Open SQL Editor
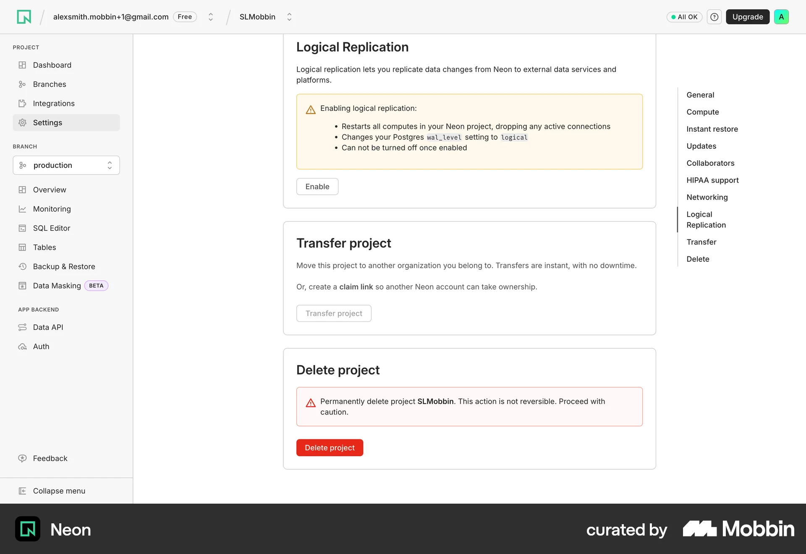 pos(66,228)
